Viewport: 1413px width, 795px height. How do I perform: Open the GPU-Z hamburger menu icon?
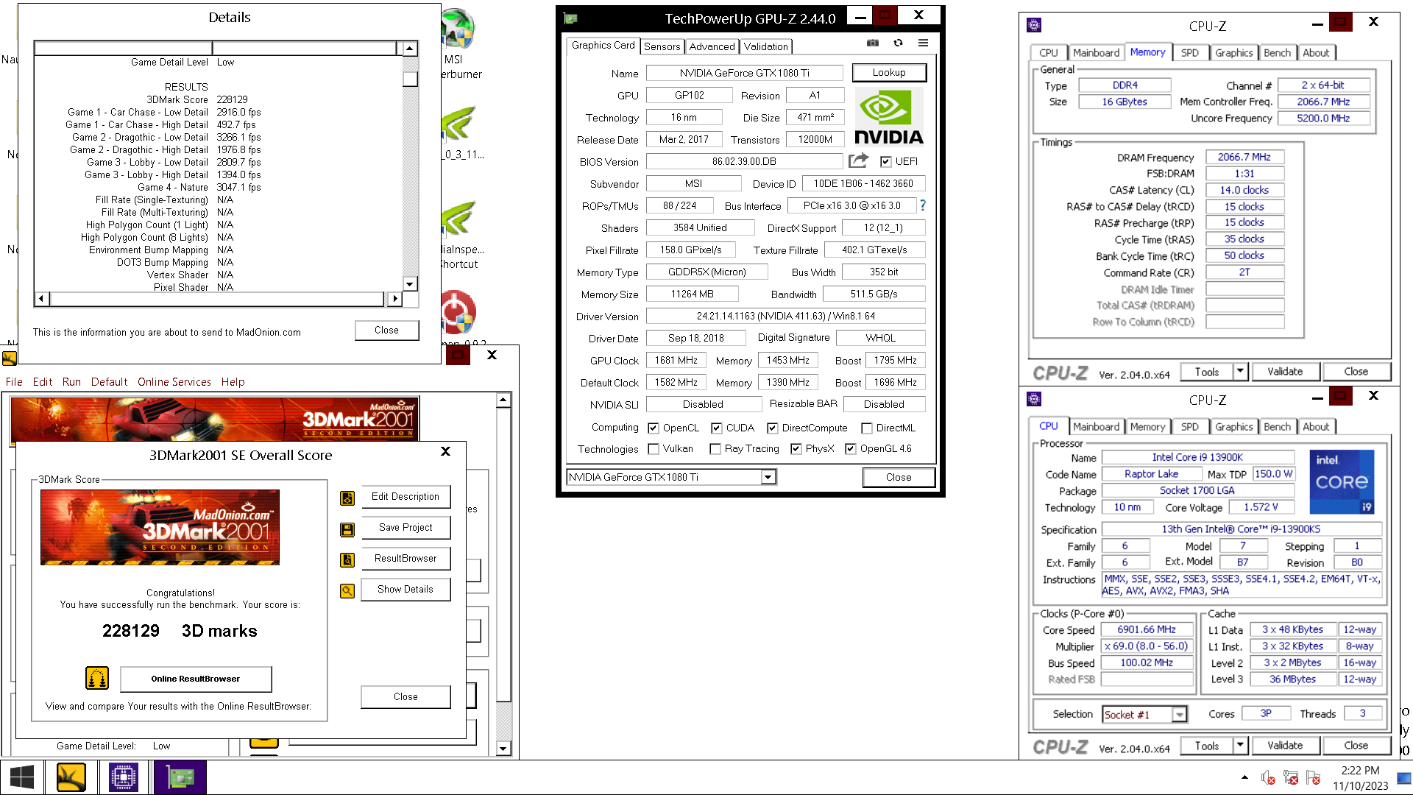pyautogui.click(x=923, y=43)
